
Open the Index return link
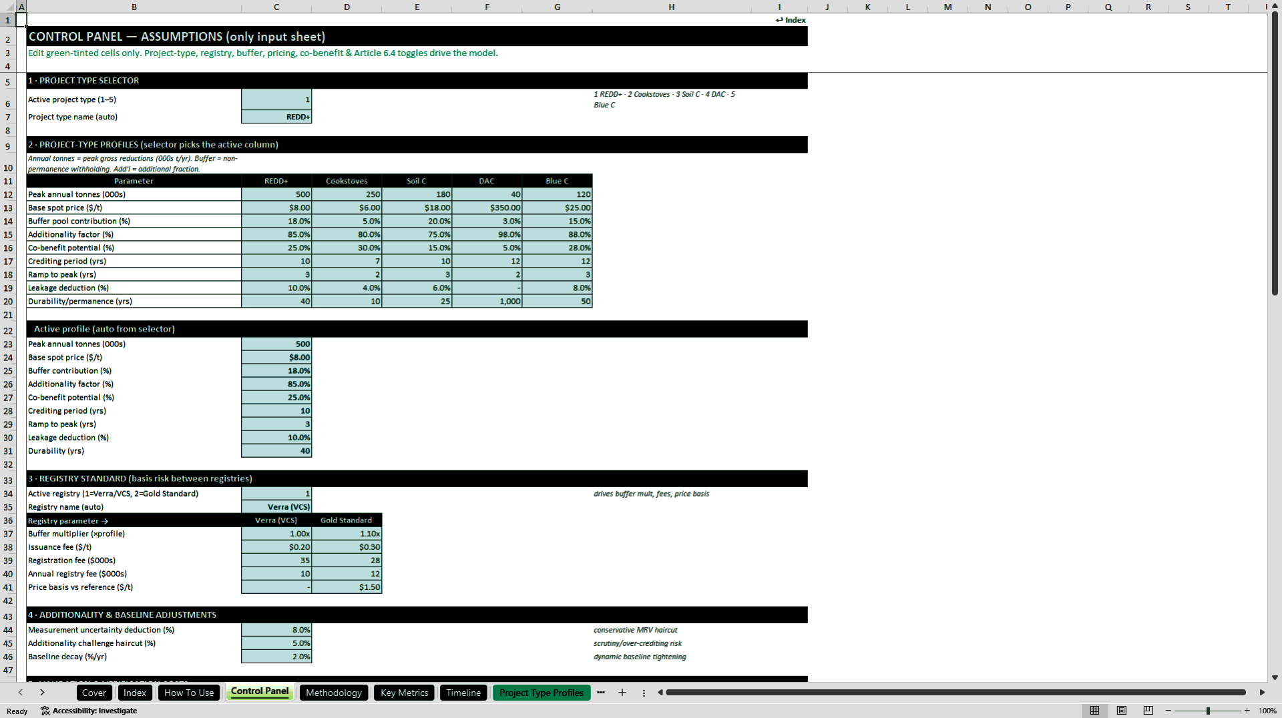coord(791,20)
